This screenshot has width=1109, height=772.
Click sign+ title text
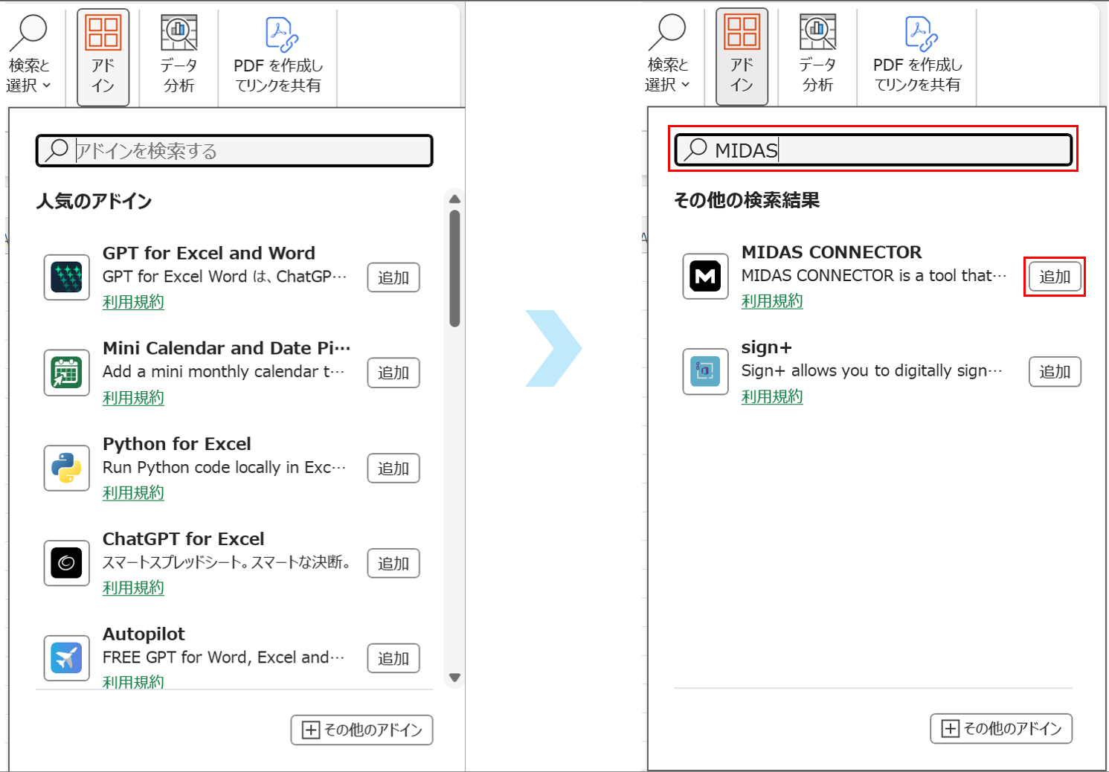pyautogui.click(x=767, y=347)
